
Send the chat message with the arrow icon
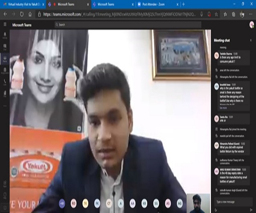coord(251,210)
